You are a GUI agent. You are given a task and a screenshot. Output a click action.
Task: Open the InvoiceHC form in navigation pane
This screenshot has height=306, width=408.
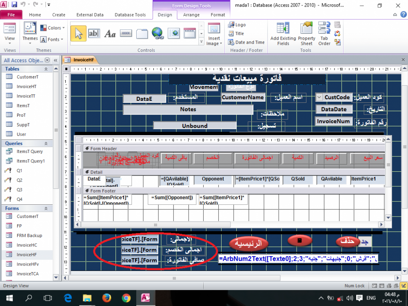(27, 245)
